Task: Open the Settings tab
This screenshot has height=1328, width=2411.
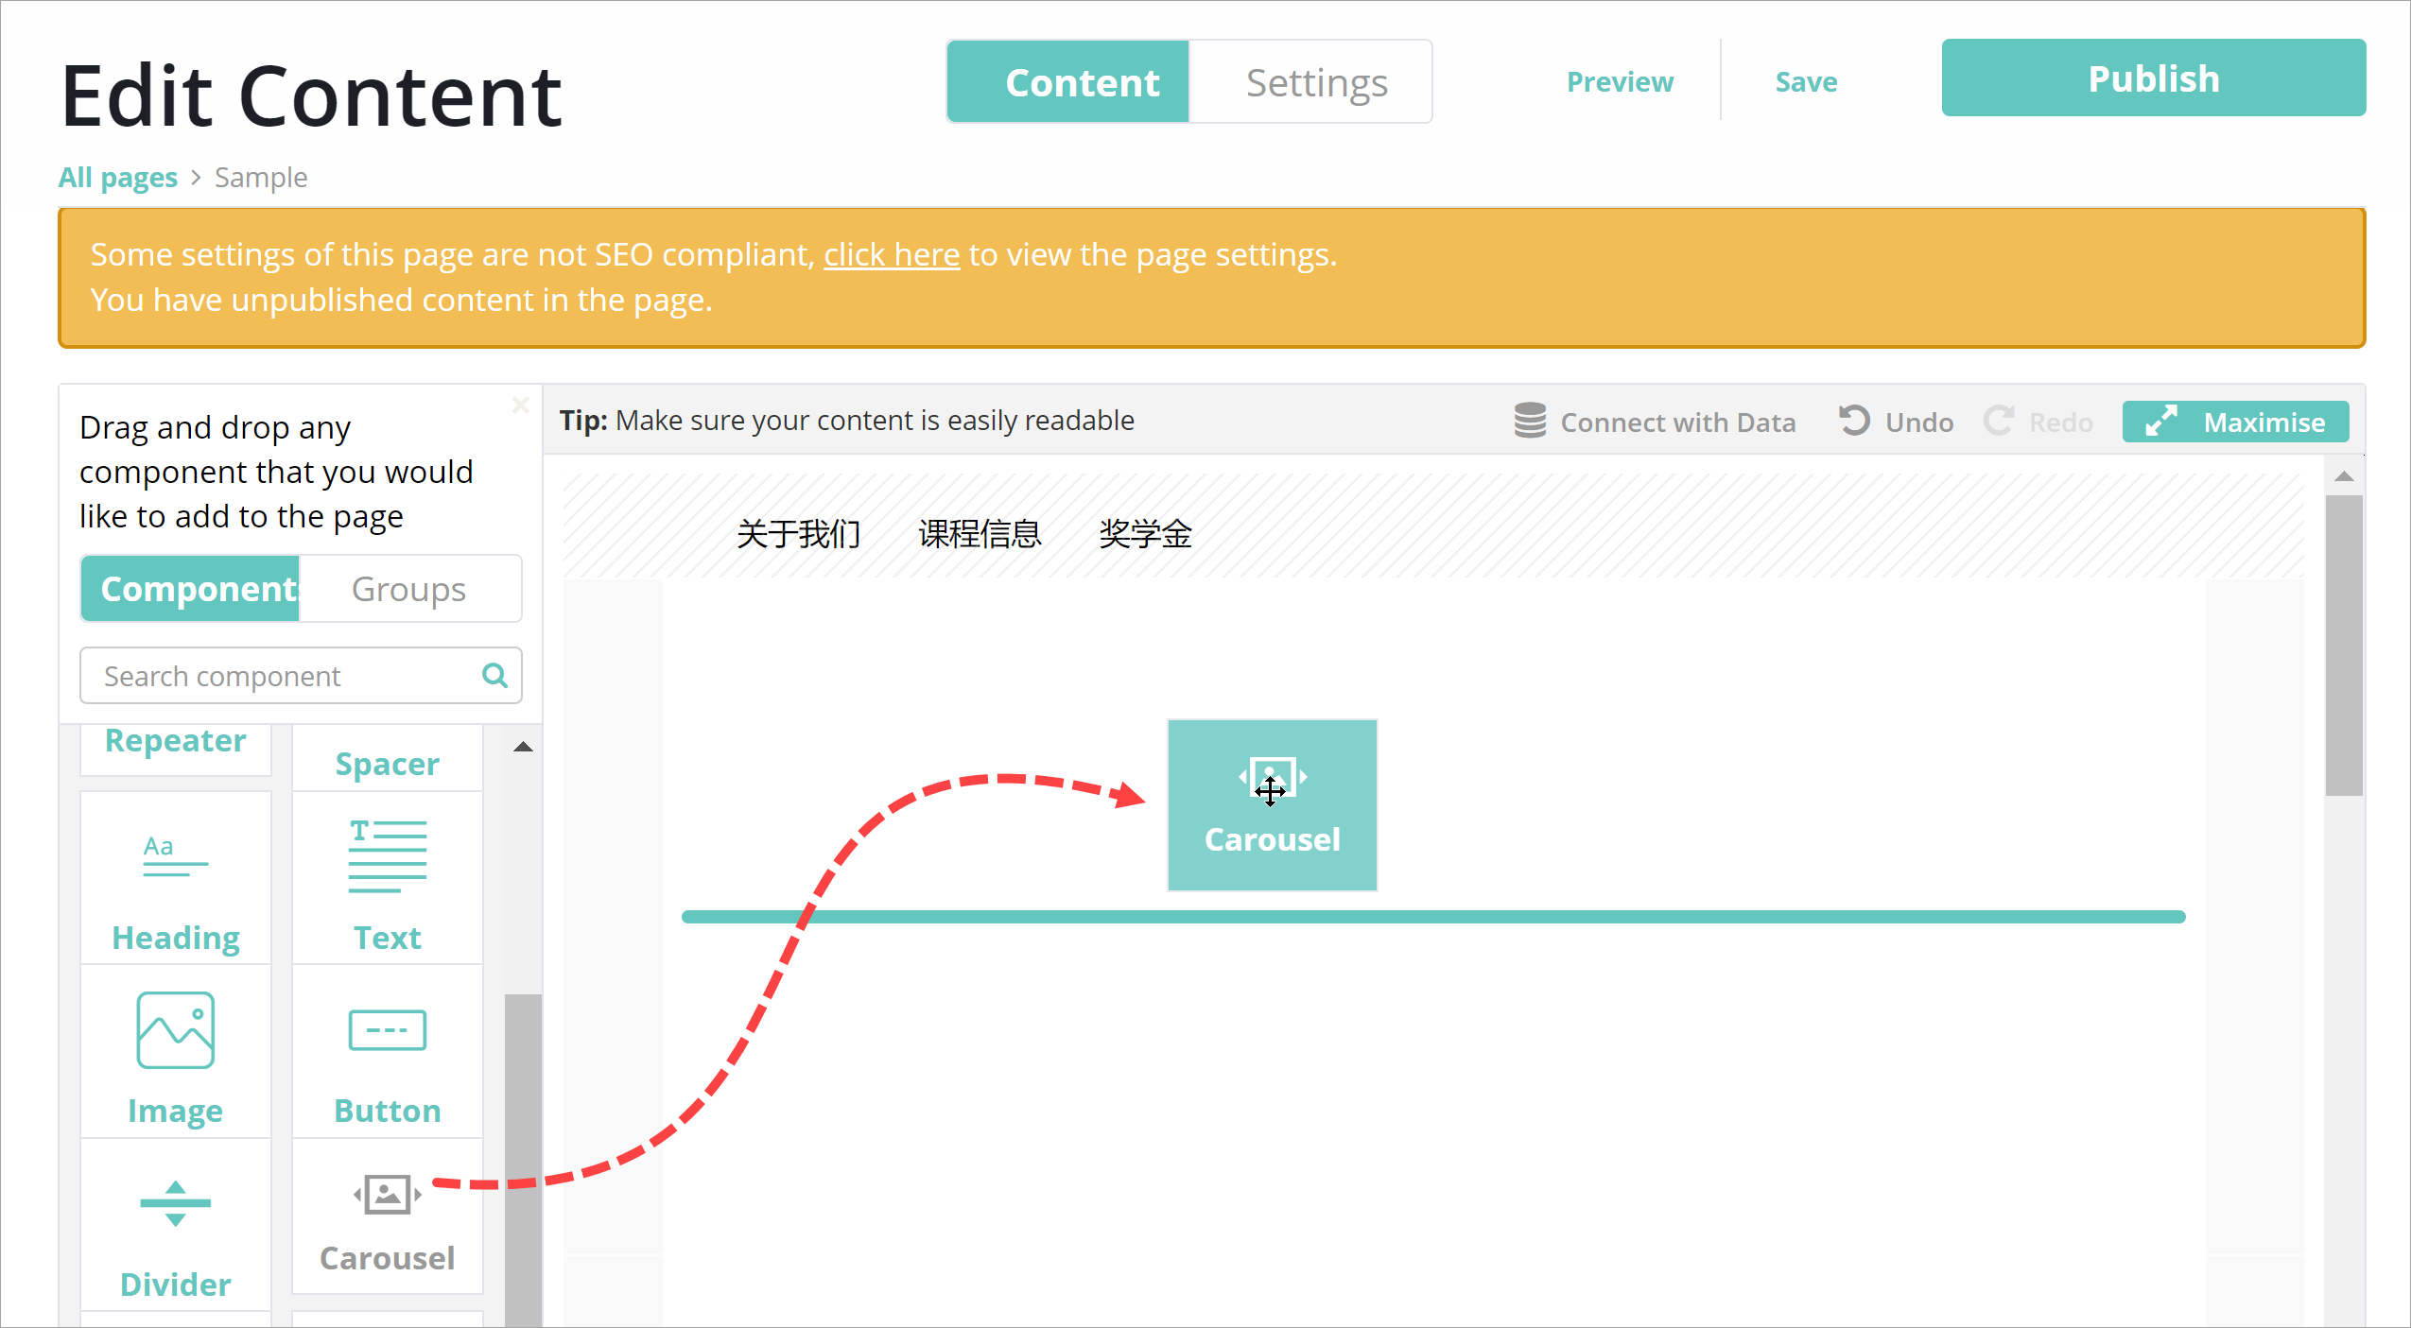Action: point(1315,82)
